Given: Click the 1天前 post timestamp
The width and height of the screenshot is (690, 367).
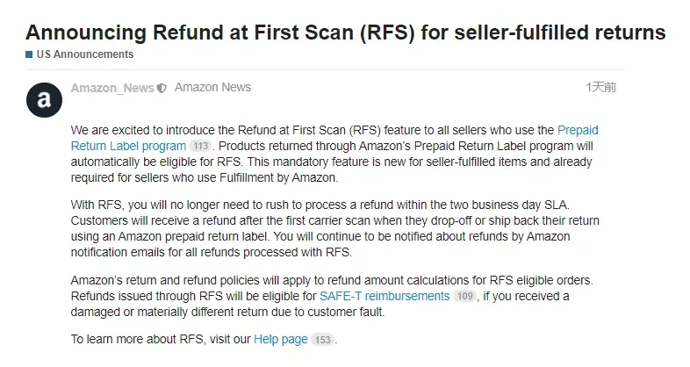Looking at the screenshot, I should [600, 87].
